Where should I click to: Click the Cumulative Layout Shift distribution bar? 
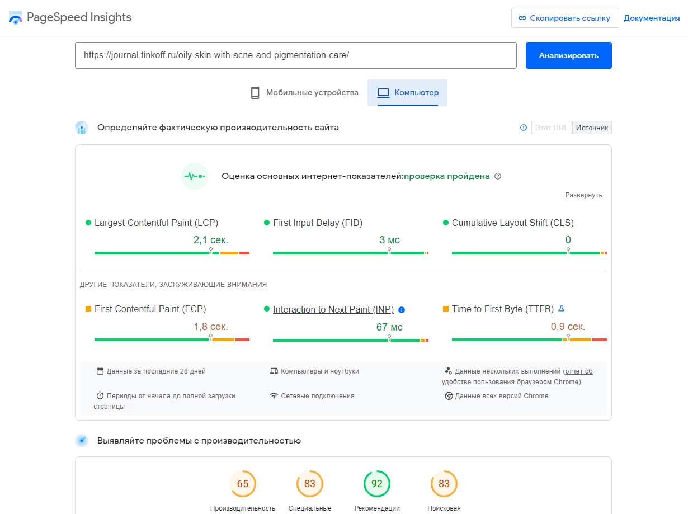[529, 253]
